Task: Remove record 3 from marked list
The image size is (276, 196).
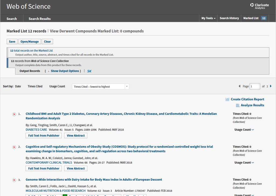Action: tap(14, 180)
